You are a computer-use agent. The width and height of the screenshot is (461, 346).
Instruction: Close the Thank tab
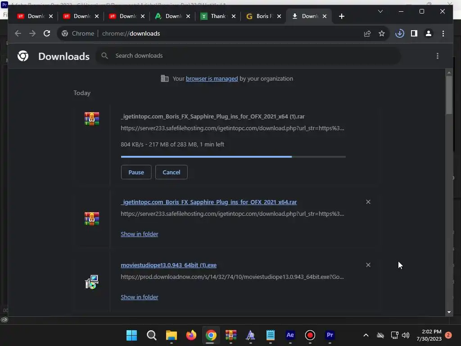click(234, 16)
